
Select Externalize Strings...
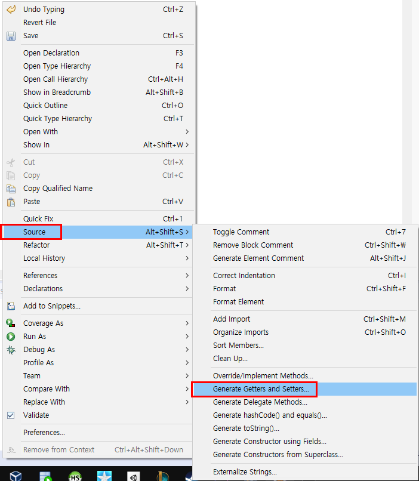305,472
